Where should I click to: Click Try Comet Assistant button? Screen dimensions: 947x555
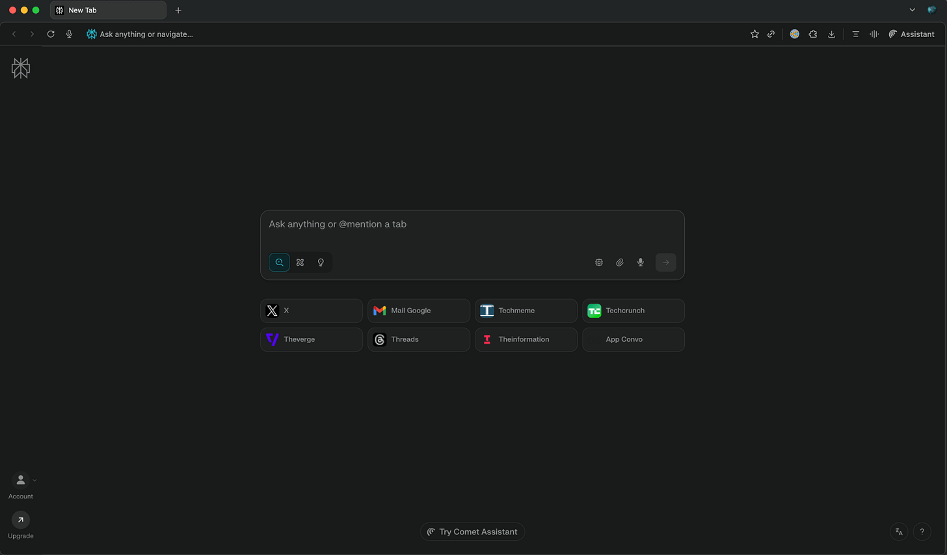coord(472,532)
